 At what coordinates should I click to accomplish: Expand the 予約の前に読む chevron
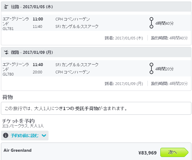(44, 135)
